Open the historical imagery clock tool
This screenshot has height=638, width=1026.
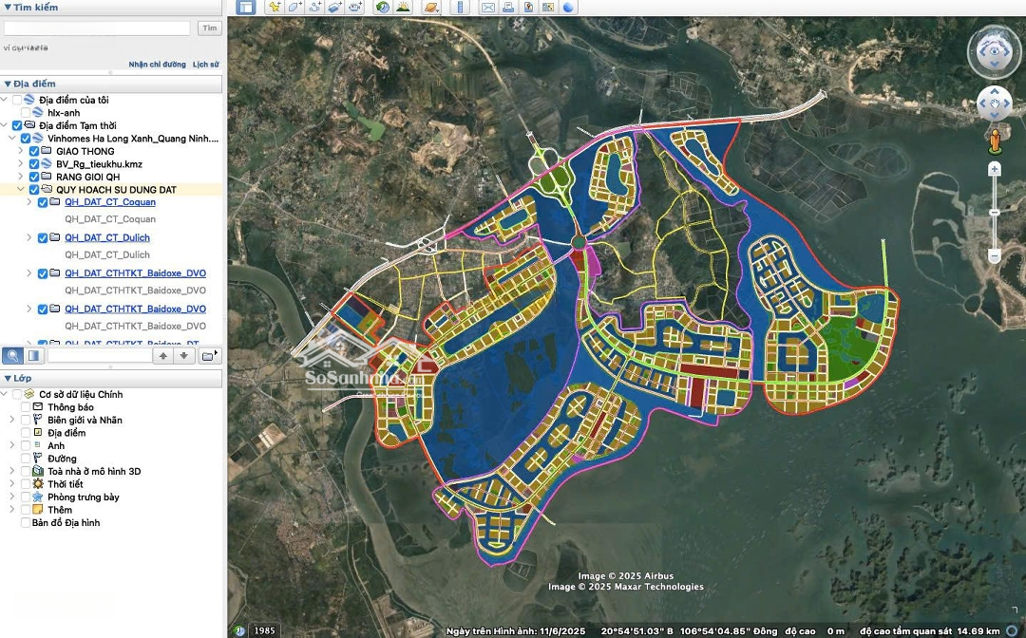tap(382, 7)
